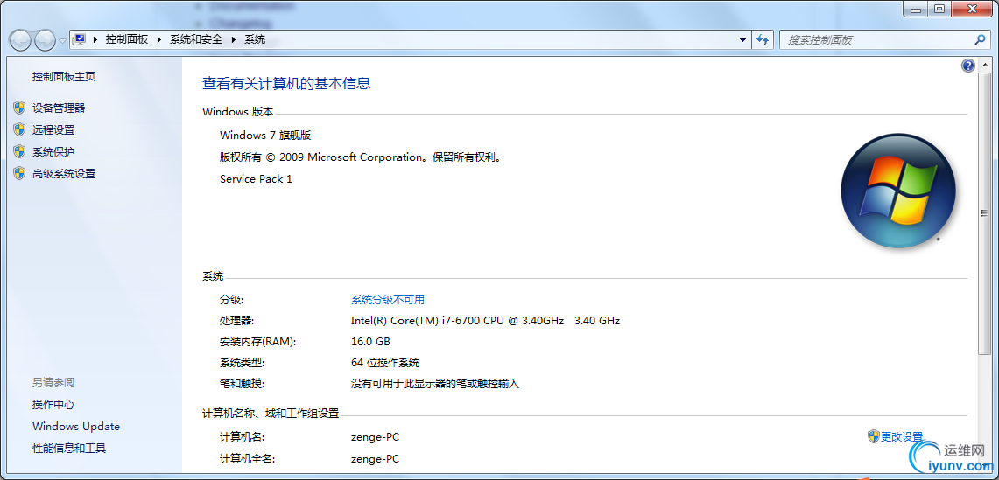Select 控制面板 in address breadcrumb
This screenshot has width=999, height=480.
(x=127, y=39)
